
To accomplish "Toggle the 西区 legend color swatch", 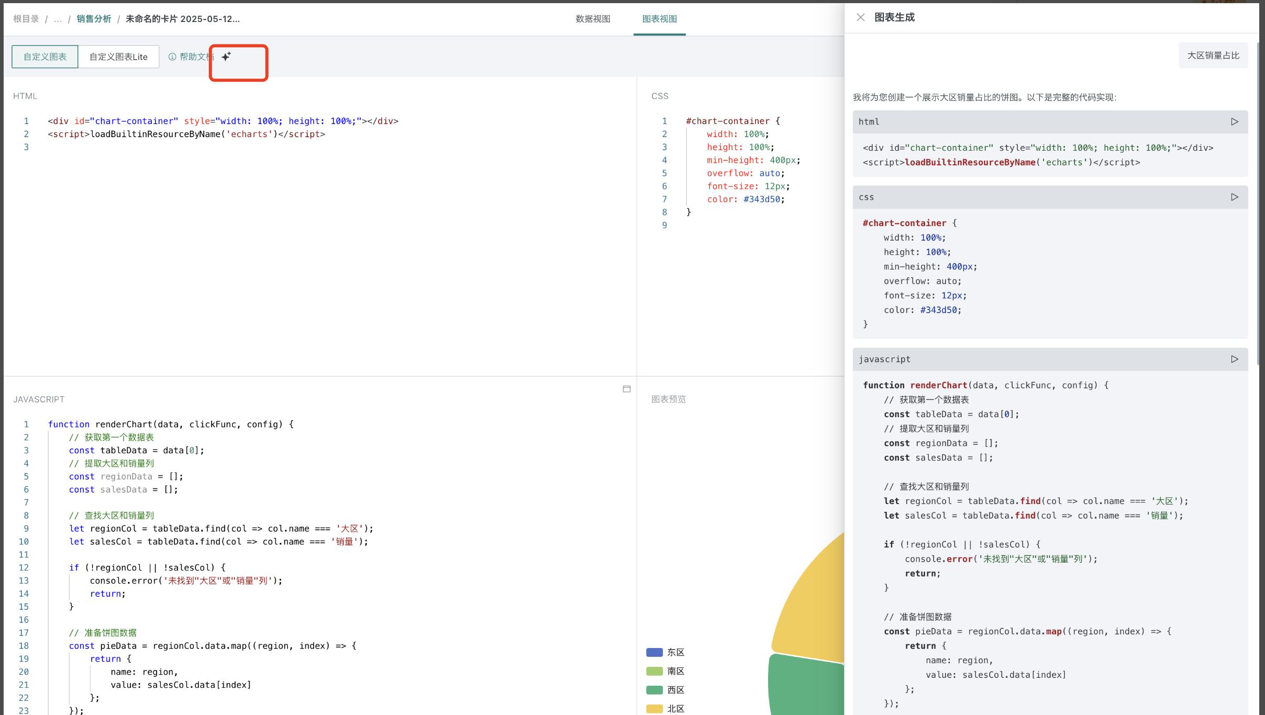I will pos(654,690).
